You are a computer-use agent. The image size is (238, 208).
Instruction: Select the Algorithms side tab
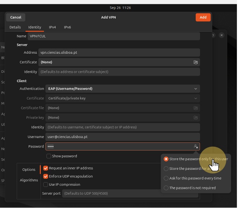pyautogui.click(x=29, y=180)
